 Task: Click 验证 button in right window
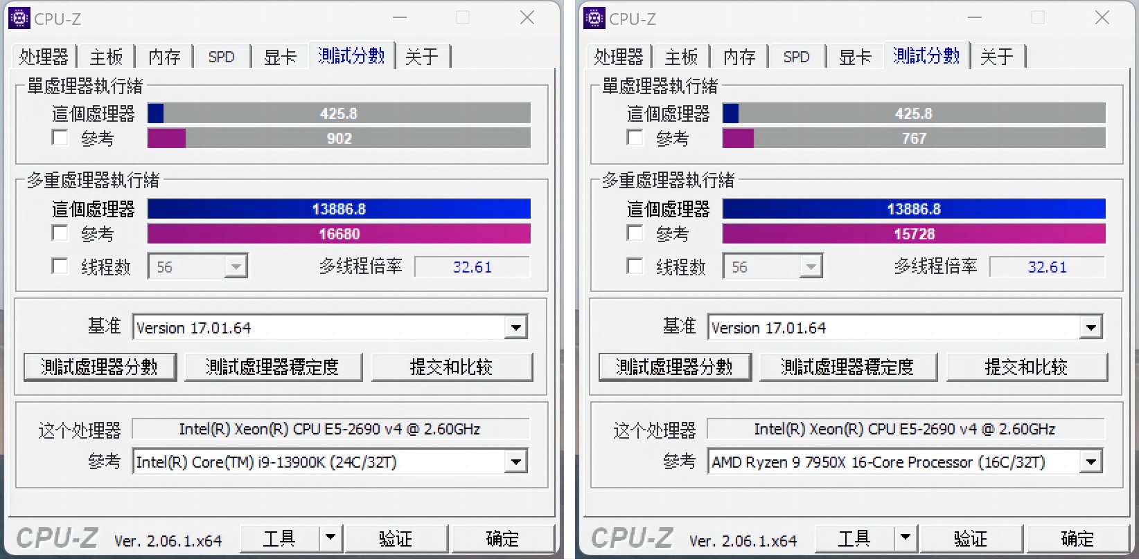click(x=971, y=538)
